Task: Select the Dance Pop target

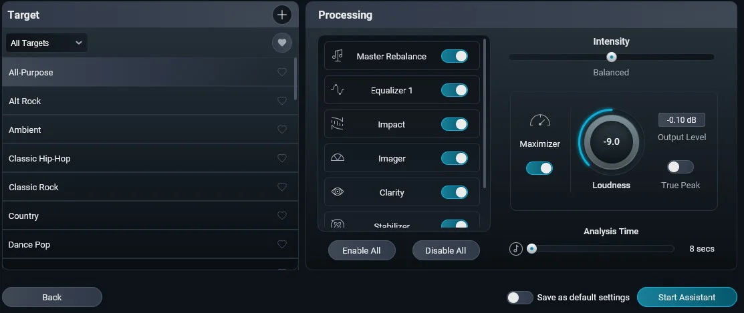Action: point(150,244)
